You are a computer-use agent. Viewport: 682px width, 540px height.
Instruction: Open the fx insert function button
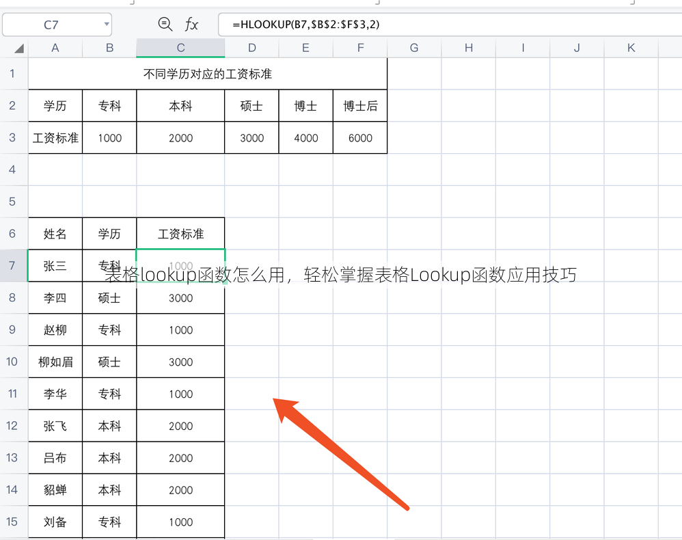(191, 24)
